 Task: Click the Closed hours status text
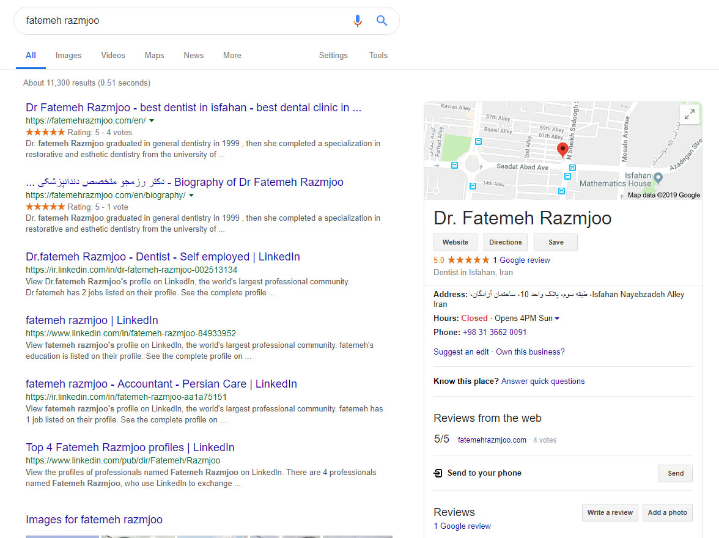point(474,319)
